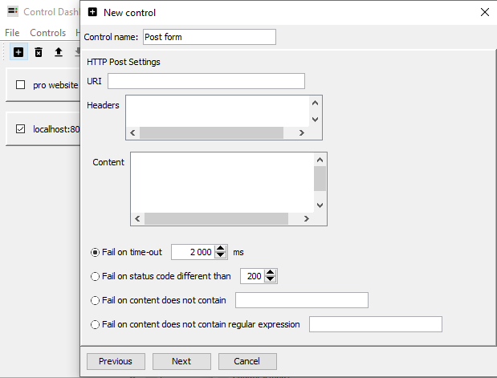
Task: Click Content scroll down arrow
Action: 320,205
